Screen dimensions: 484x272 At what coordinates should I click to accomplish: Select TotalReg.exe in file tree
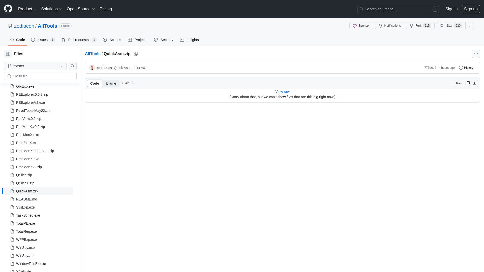(38, 231)
